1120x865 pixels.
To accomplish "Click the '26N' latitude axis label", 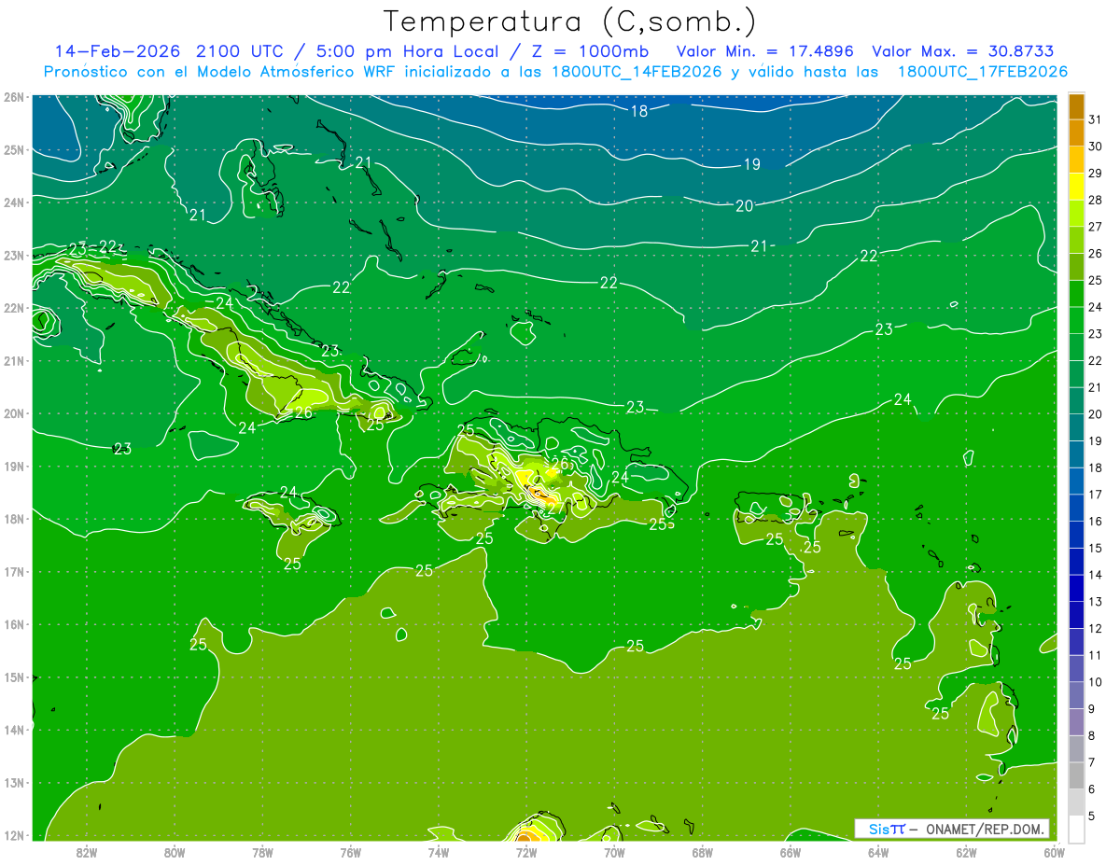I will click(14, 97).
